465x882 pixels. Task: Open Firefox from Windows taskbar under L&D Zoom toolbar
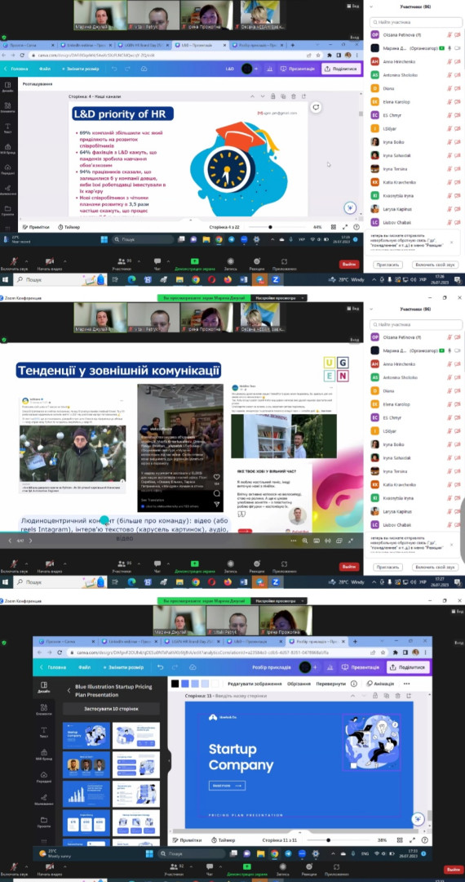click(x=228, y=279)
